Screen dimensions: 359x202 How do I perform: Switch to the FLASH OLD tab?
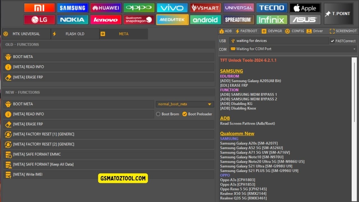(75, 34)
